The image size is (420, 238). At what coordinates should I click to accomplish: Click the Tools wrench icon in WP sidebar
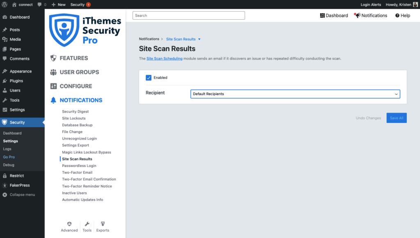click(x=5, y=100)
